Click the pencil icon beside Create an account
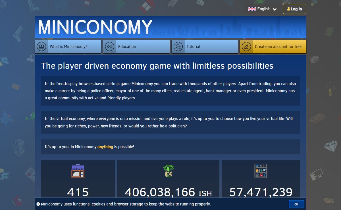This screenshot has height=210, width=341. tap(246, 47)
